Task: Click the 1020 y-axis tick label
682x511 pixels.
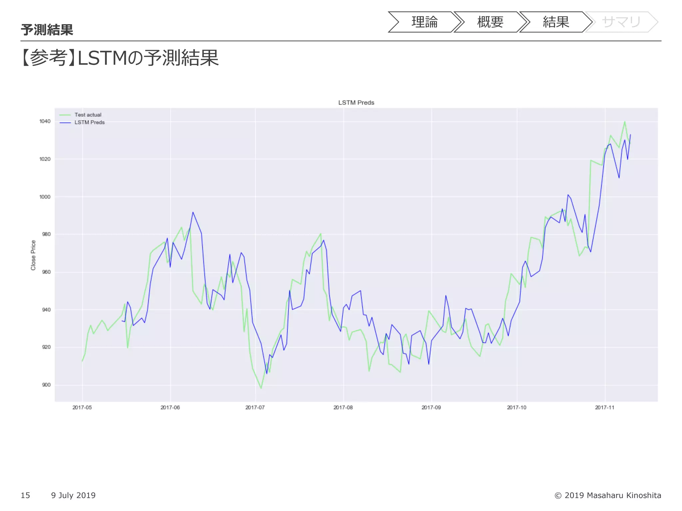Action: coord(45,159)
